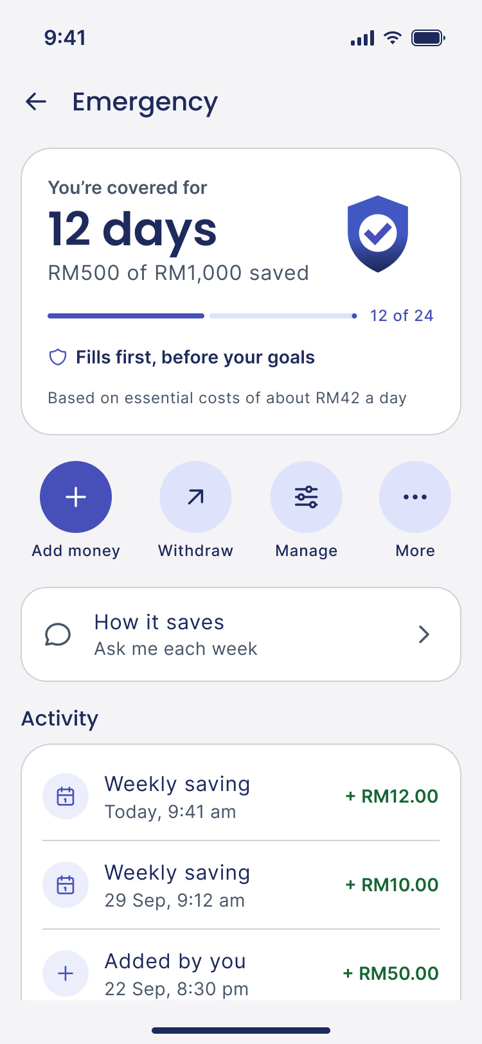Tap the small shield icon beside Fills first
Image resolution: width=482 pixels, height=1044 pixels.
point(58,357)
